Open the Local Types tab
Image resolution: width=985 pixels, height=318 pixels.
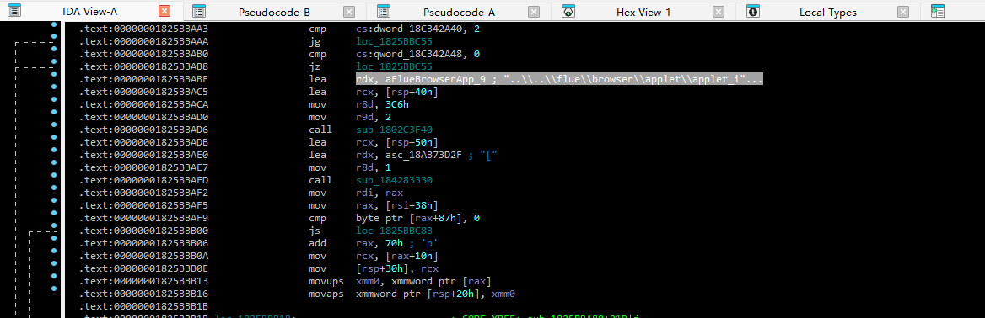coord(828,11)
